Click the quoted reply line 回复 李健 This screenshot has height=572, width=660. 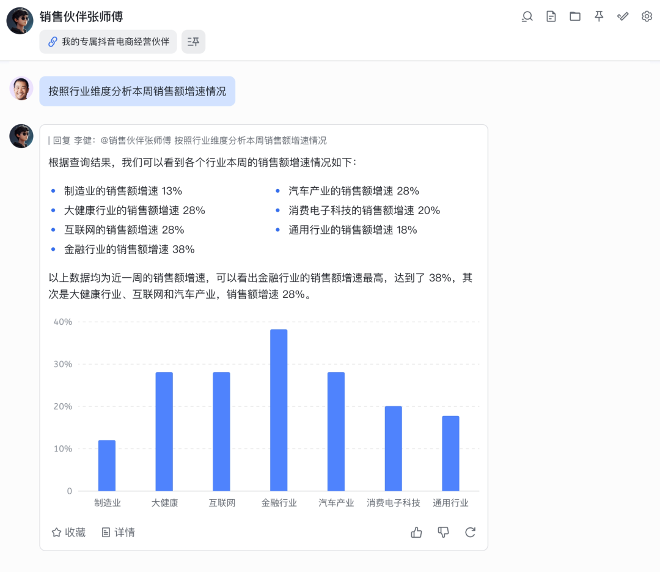[x=188, y=140]
